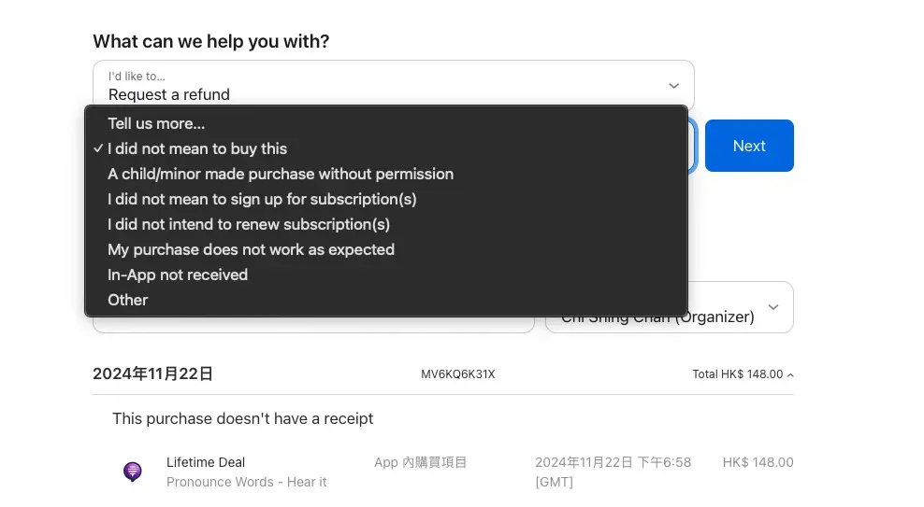Open the "I'd like to" refund dropdown
The height and width of the screenshot is (507, 924).
393,85
